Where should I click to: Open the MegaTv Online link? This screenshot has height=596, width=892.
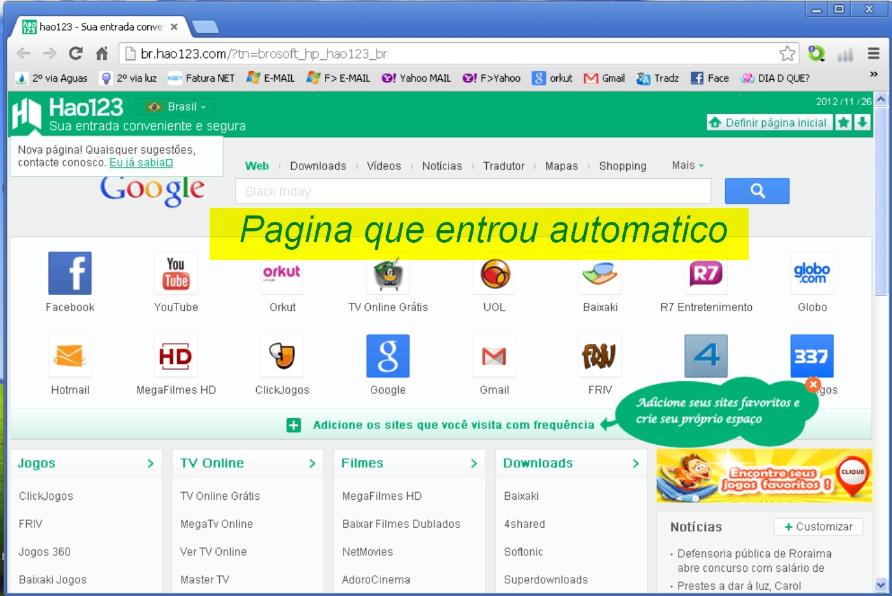pyautogui.click(x=217, y=524)
